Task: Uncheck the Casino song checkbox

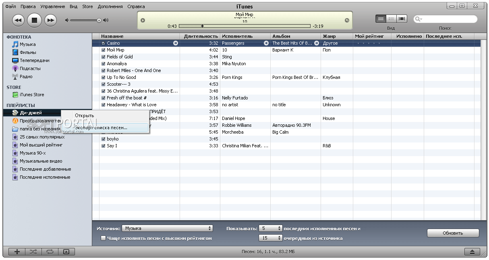Action: (104, 43)
